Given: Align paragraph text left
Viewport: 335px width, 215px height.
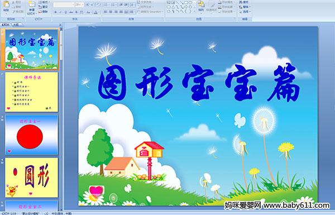Looking at the screenshot, I should pyautogui.click(x=106, y=12).
